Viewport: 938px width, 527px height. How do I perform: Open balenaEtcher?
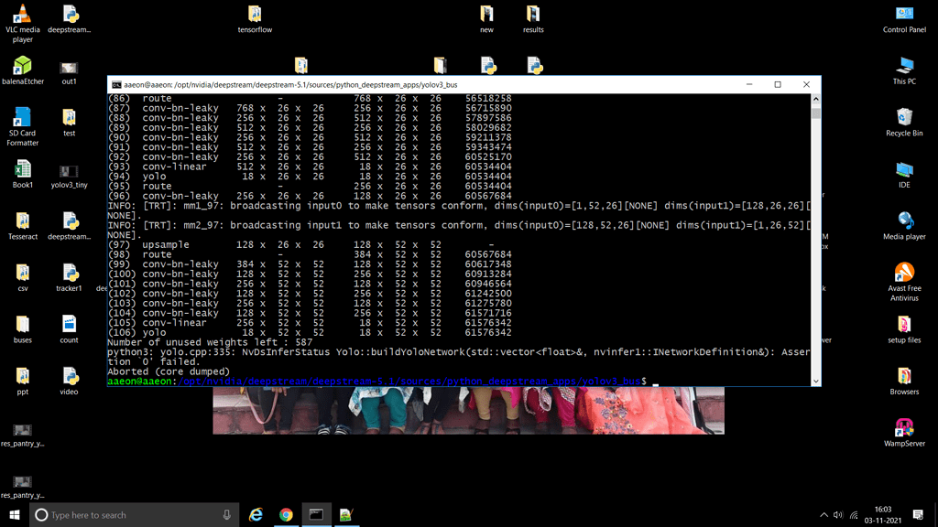21,66
